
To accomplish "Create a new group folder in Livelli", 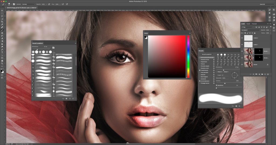I will (x=262, y=74).
